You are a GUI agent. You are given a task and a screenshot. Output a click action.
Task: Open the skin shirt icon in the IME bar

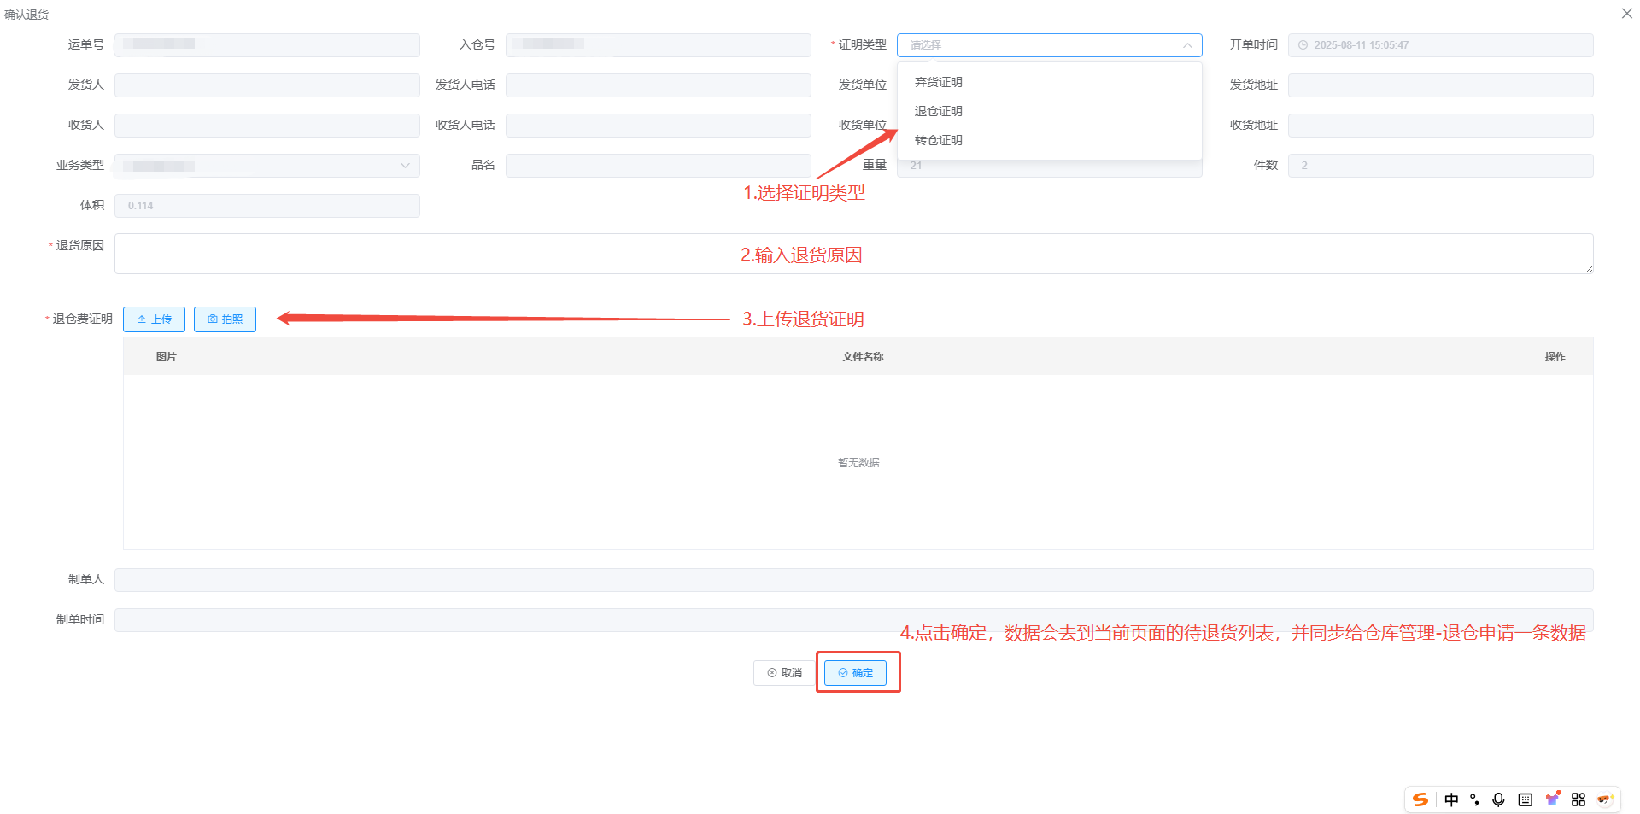(x=1552, y=799)
